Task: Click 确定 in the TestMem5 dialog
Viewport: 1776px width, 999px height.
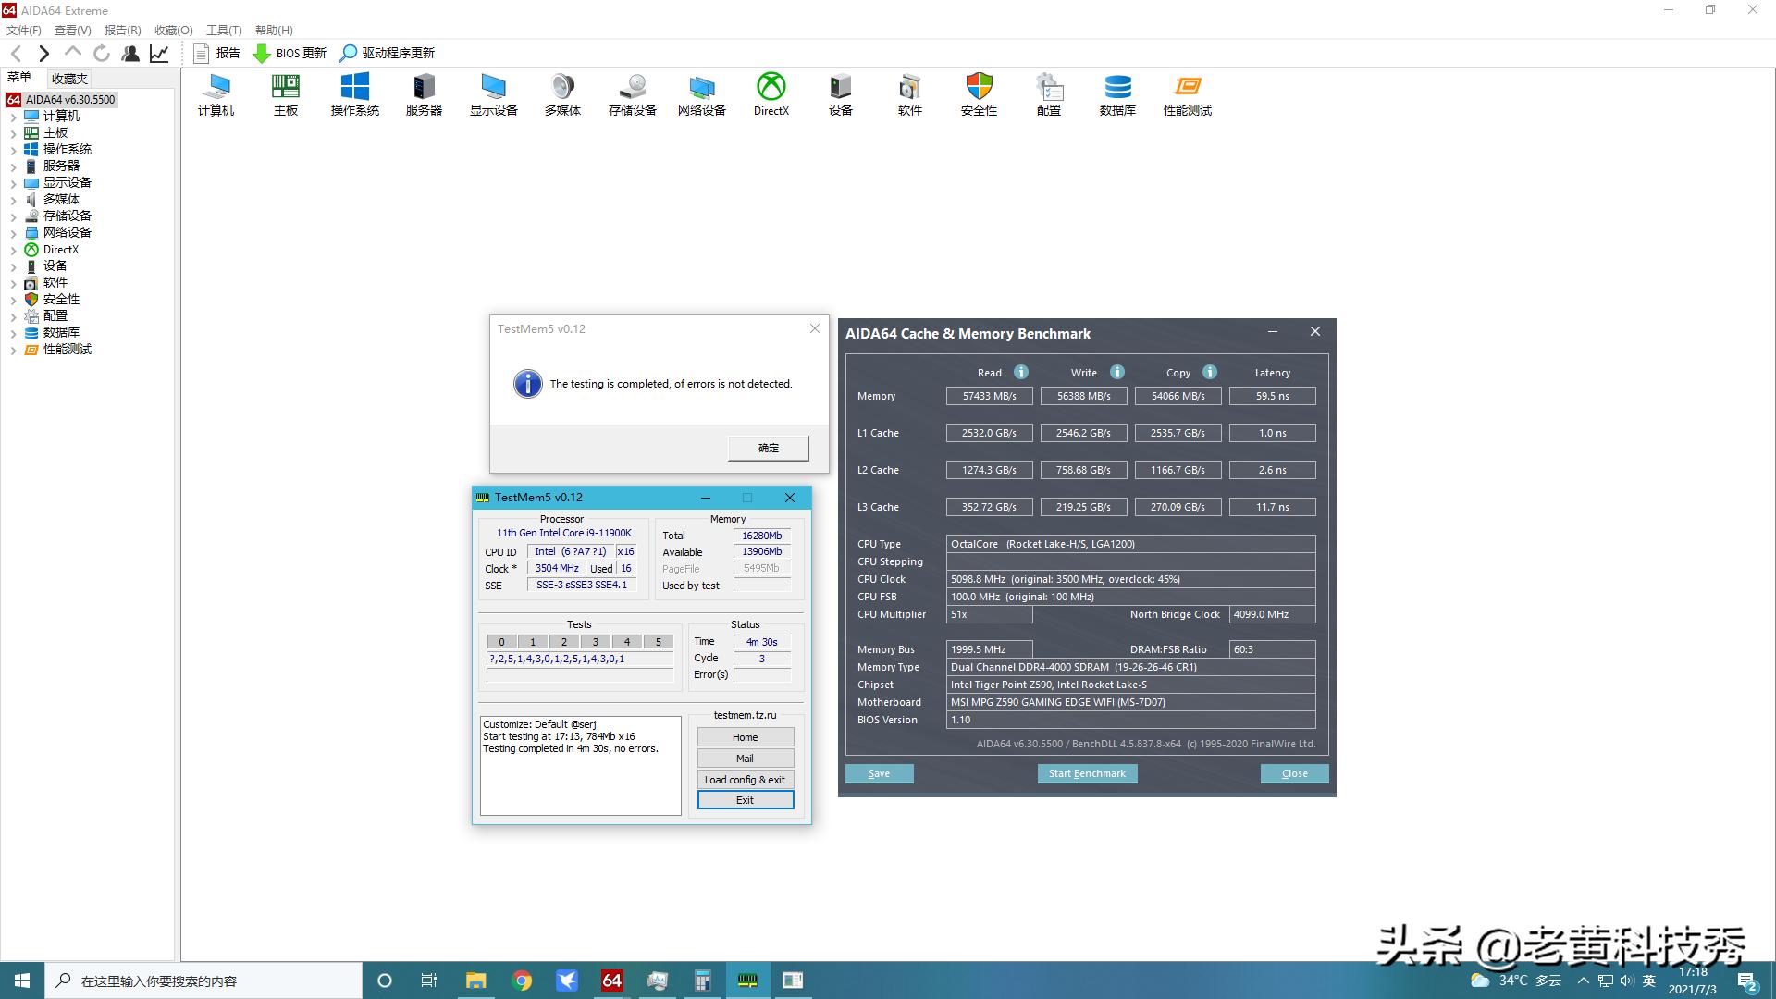Action: [x=768, y=448]
